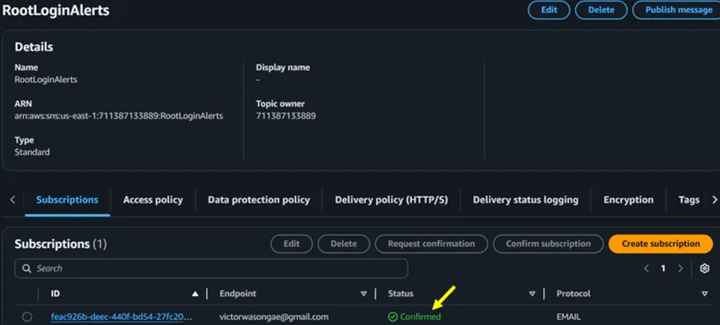Switch to the Subscriptions tab
This screenshot has height=325, width=720.
point(67,200)
